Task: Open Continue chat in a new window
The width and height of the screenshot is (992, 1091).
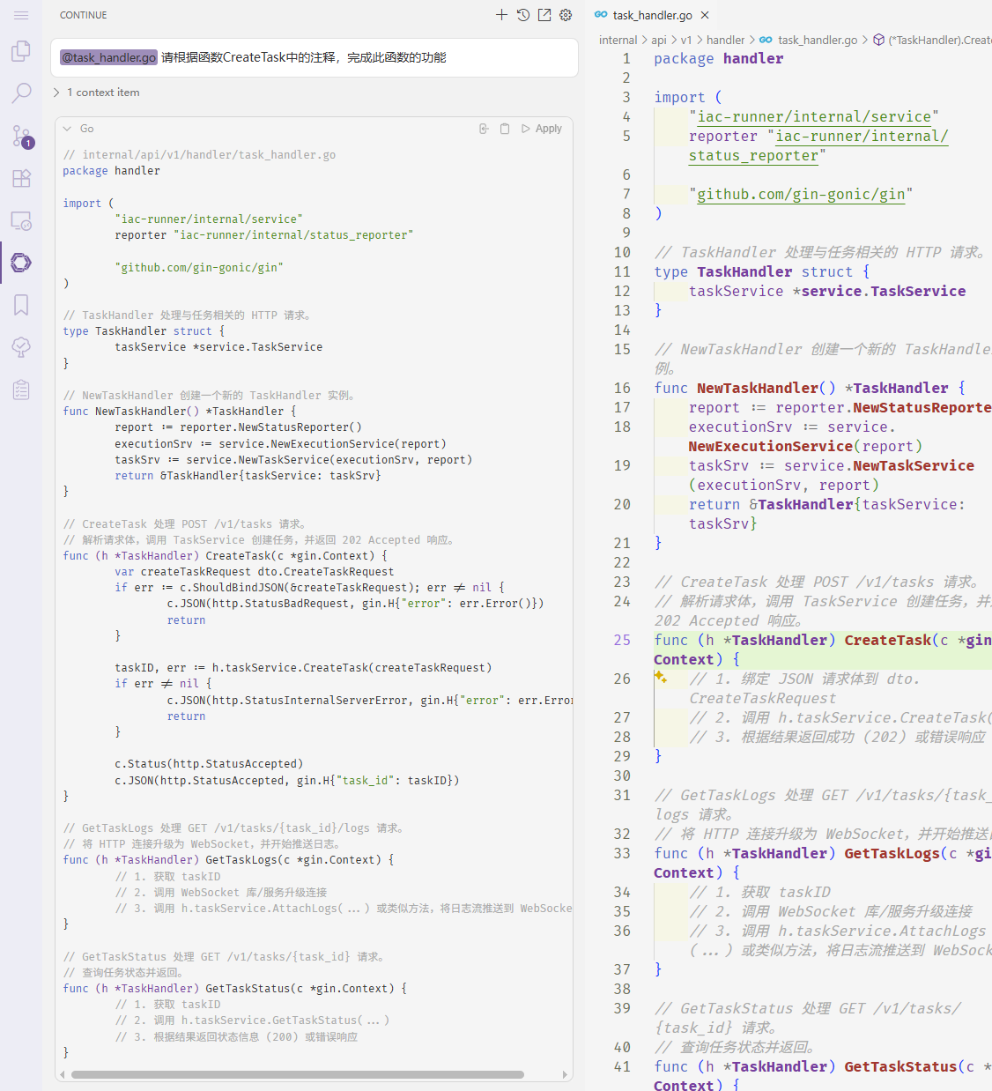Action: click(544, 15)
